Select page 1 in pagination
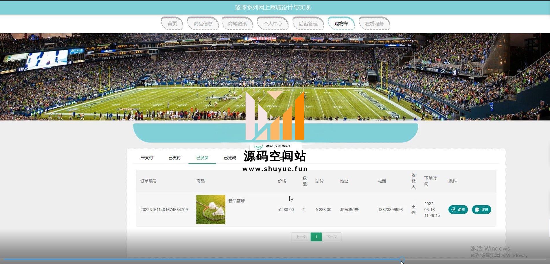The image size is (550, 264). (316, 237)
